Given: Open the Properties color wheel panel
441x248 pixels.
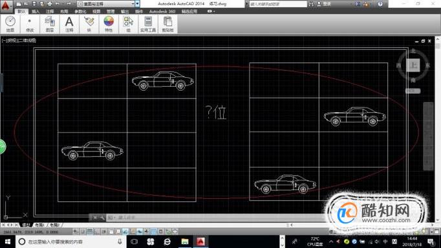Looking at the screenshot, I should [109, 24].
